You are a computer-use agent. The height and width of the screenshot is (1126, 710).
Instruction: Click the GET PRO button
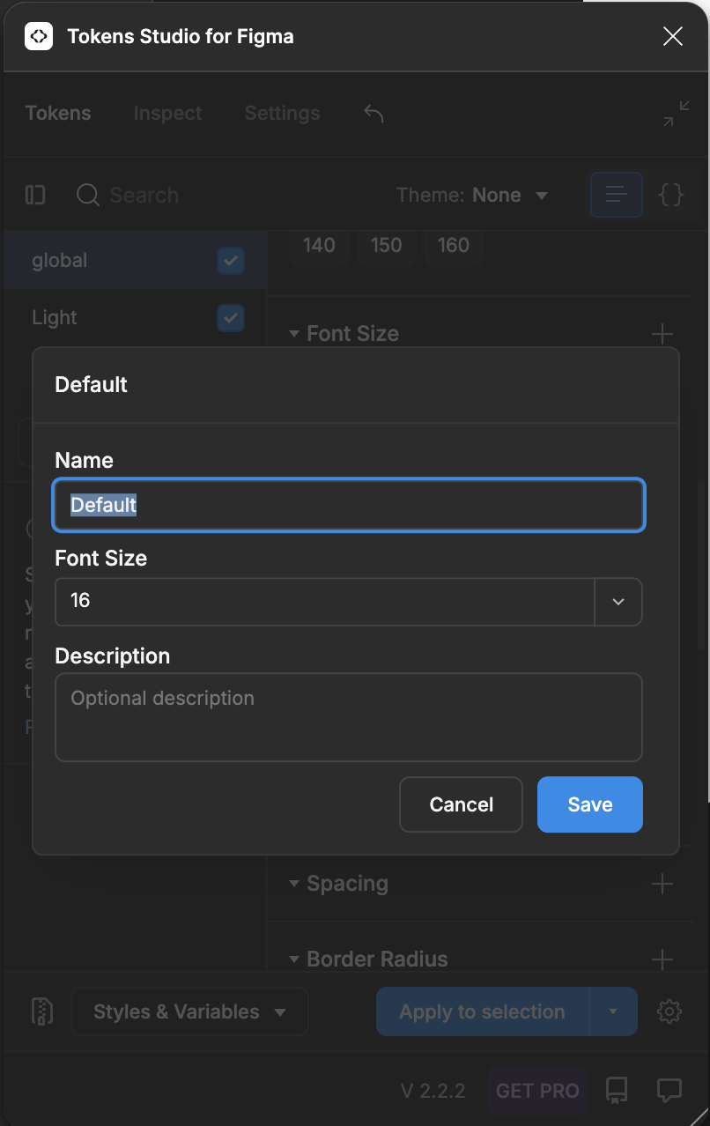click(x=537, y=1091)
